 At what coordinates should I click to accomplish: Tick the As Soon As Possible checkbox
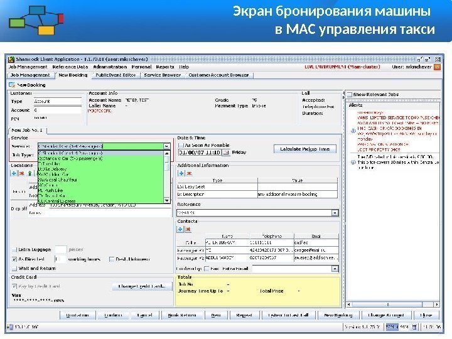point(181,145)
